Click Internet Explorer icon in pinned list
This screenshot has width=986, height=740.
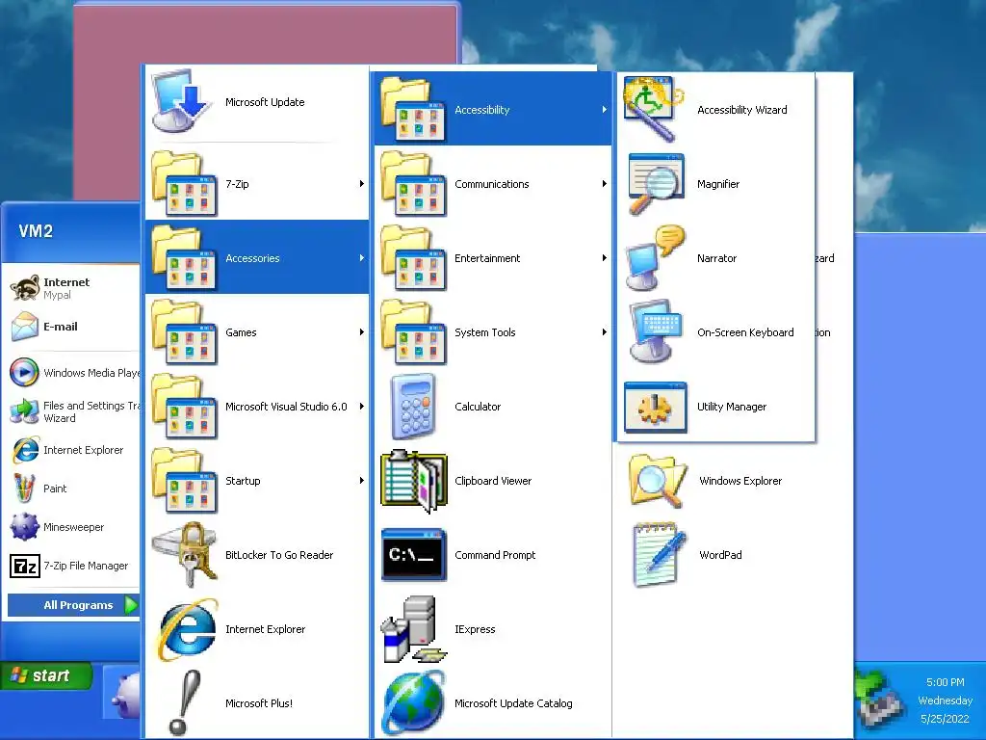[x=25, y=450]
